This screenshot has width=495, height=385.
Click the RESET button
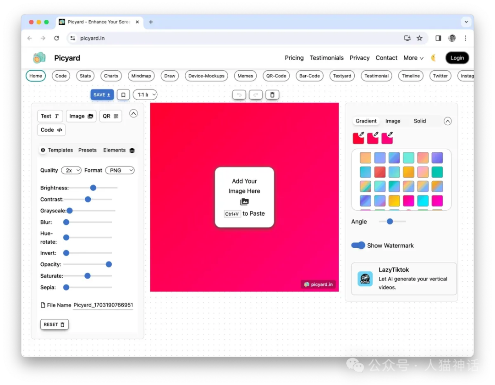(54, 324)
